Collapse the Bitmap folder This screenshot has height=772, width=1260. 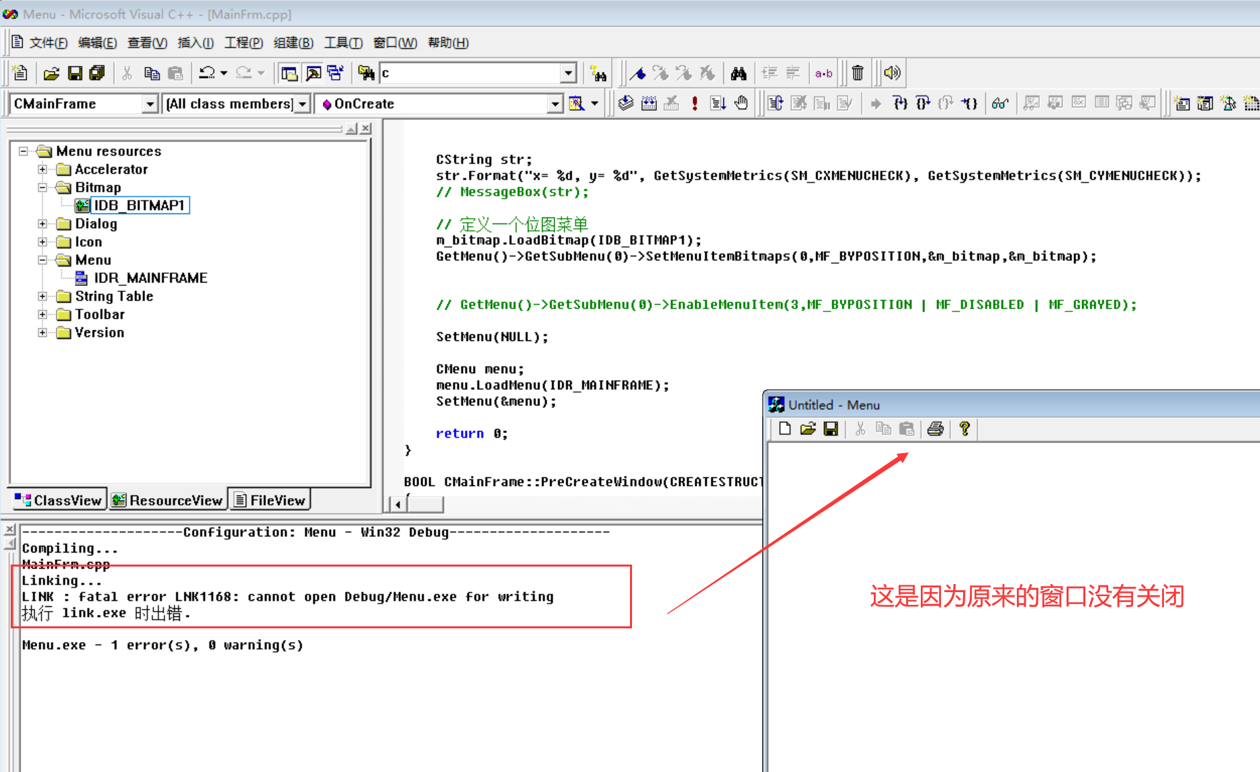42,187
